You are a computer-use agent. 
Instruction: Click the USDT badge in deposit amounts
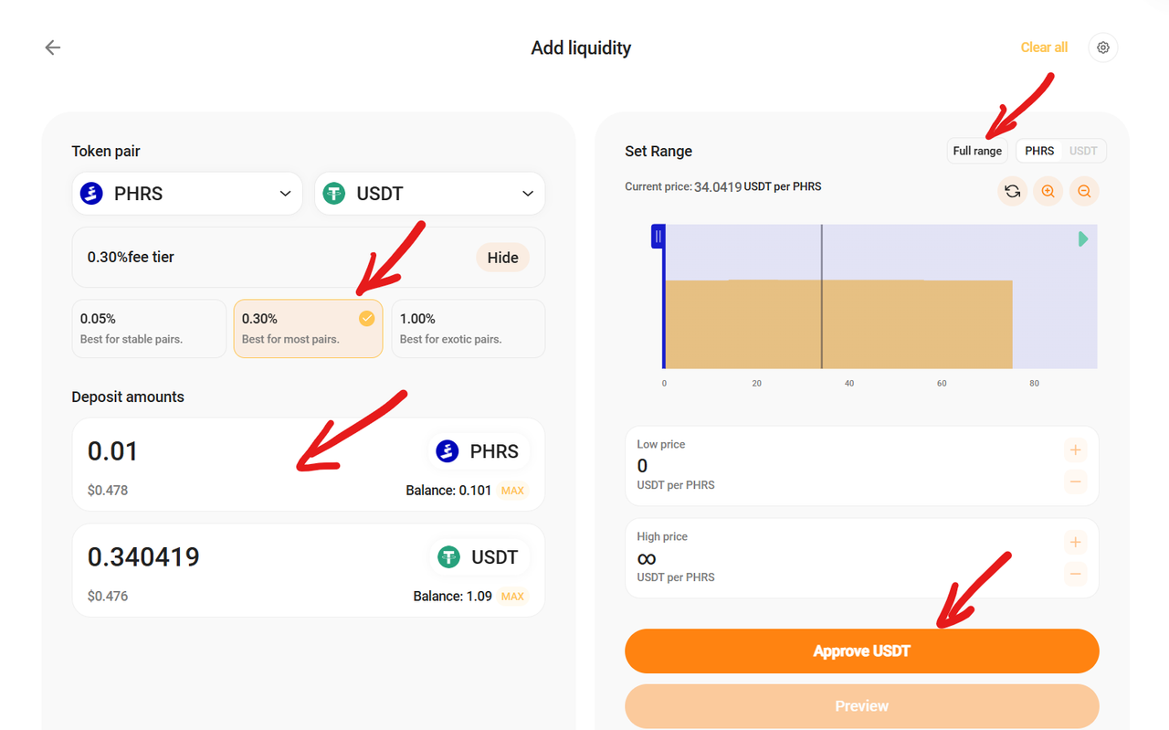point(478,557)
